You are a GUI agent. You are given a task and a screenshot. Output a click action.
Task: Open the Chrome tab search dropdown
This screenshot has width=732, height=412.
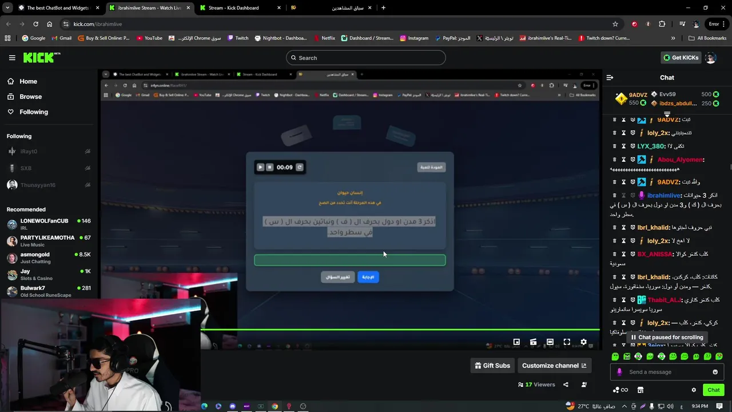(x=8, y=8)
